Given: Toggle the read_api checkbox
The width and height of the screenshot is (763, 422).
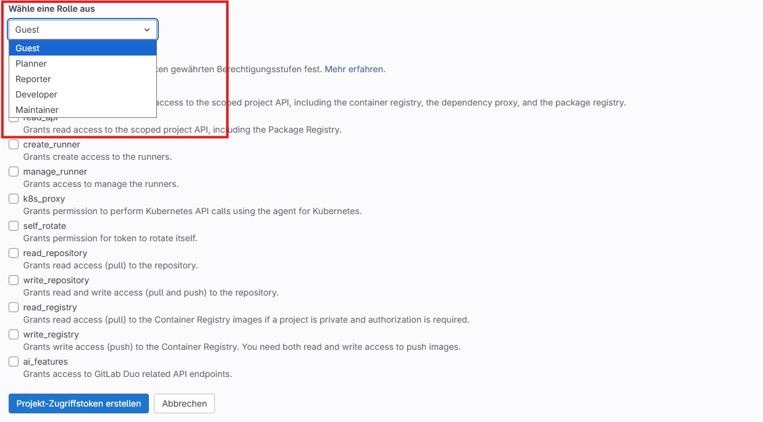Looking at the screenshot, I should (x=14, y=120).
